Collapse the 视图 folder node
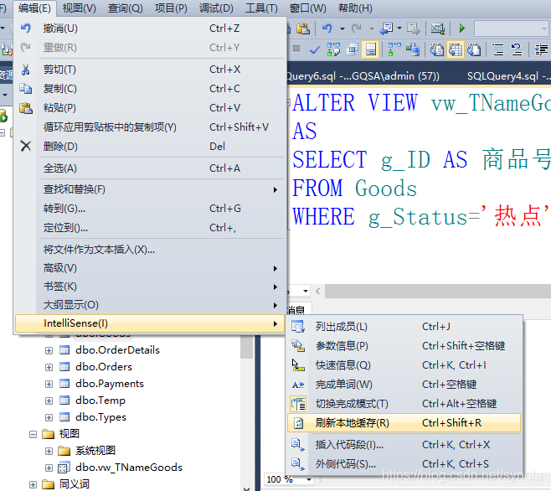 click(33, 434)
